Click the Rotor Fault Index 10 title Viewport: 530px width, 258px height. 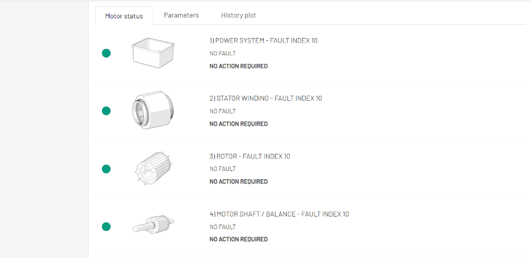[x=249, y=156]
